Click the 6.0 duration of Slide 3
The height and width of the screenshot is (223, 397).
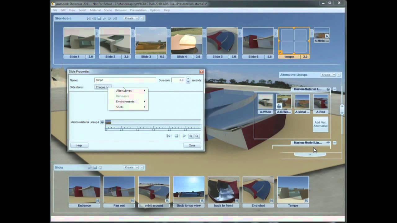point(162,57)
